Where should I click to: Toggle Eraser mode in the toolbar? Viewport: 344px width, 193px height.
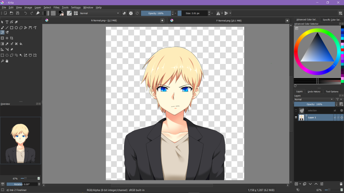(124, 13)
